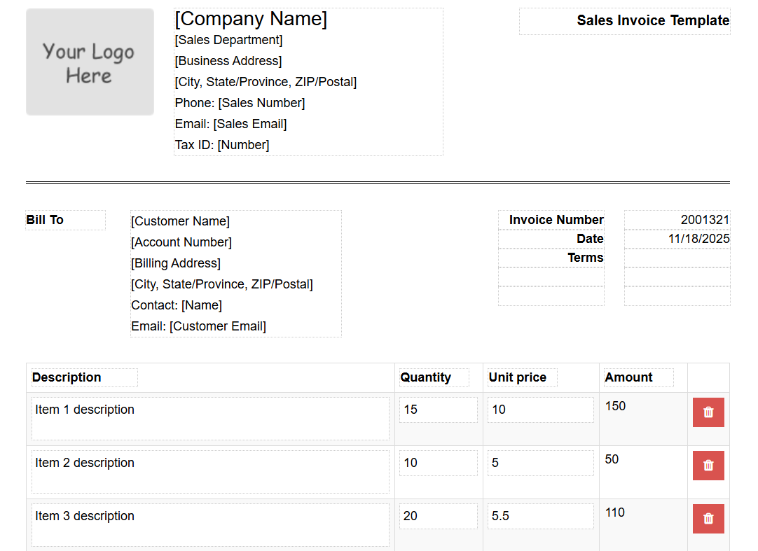Edit the Sales Invoice Template title
Viewport: 758px width, 551px height.
pyautogui.click(x=652, y=21)
